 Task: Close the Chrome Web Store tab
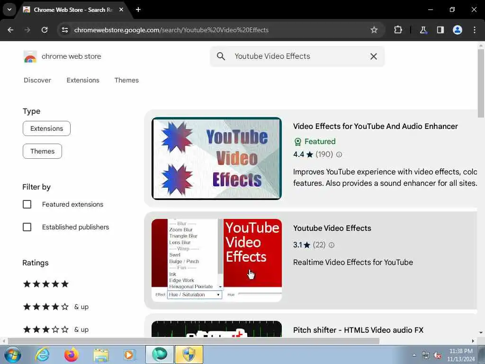121,9
